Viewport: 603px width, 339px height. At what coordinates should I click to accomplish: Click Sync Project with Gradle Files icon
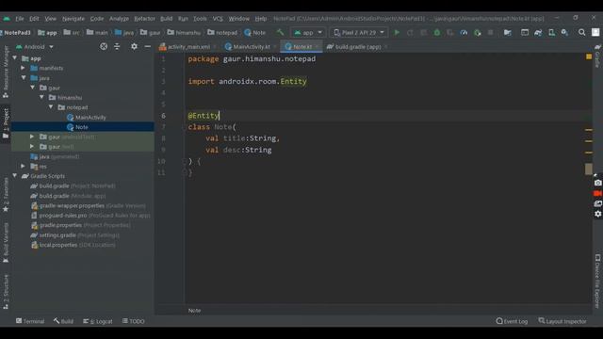[x=538, y=33]
